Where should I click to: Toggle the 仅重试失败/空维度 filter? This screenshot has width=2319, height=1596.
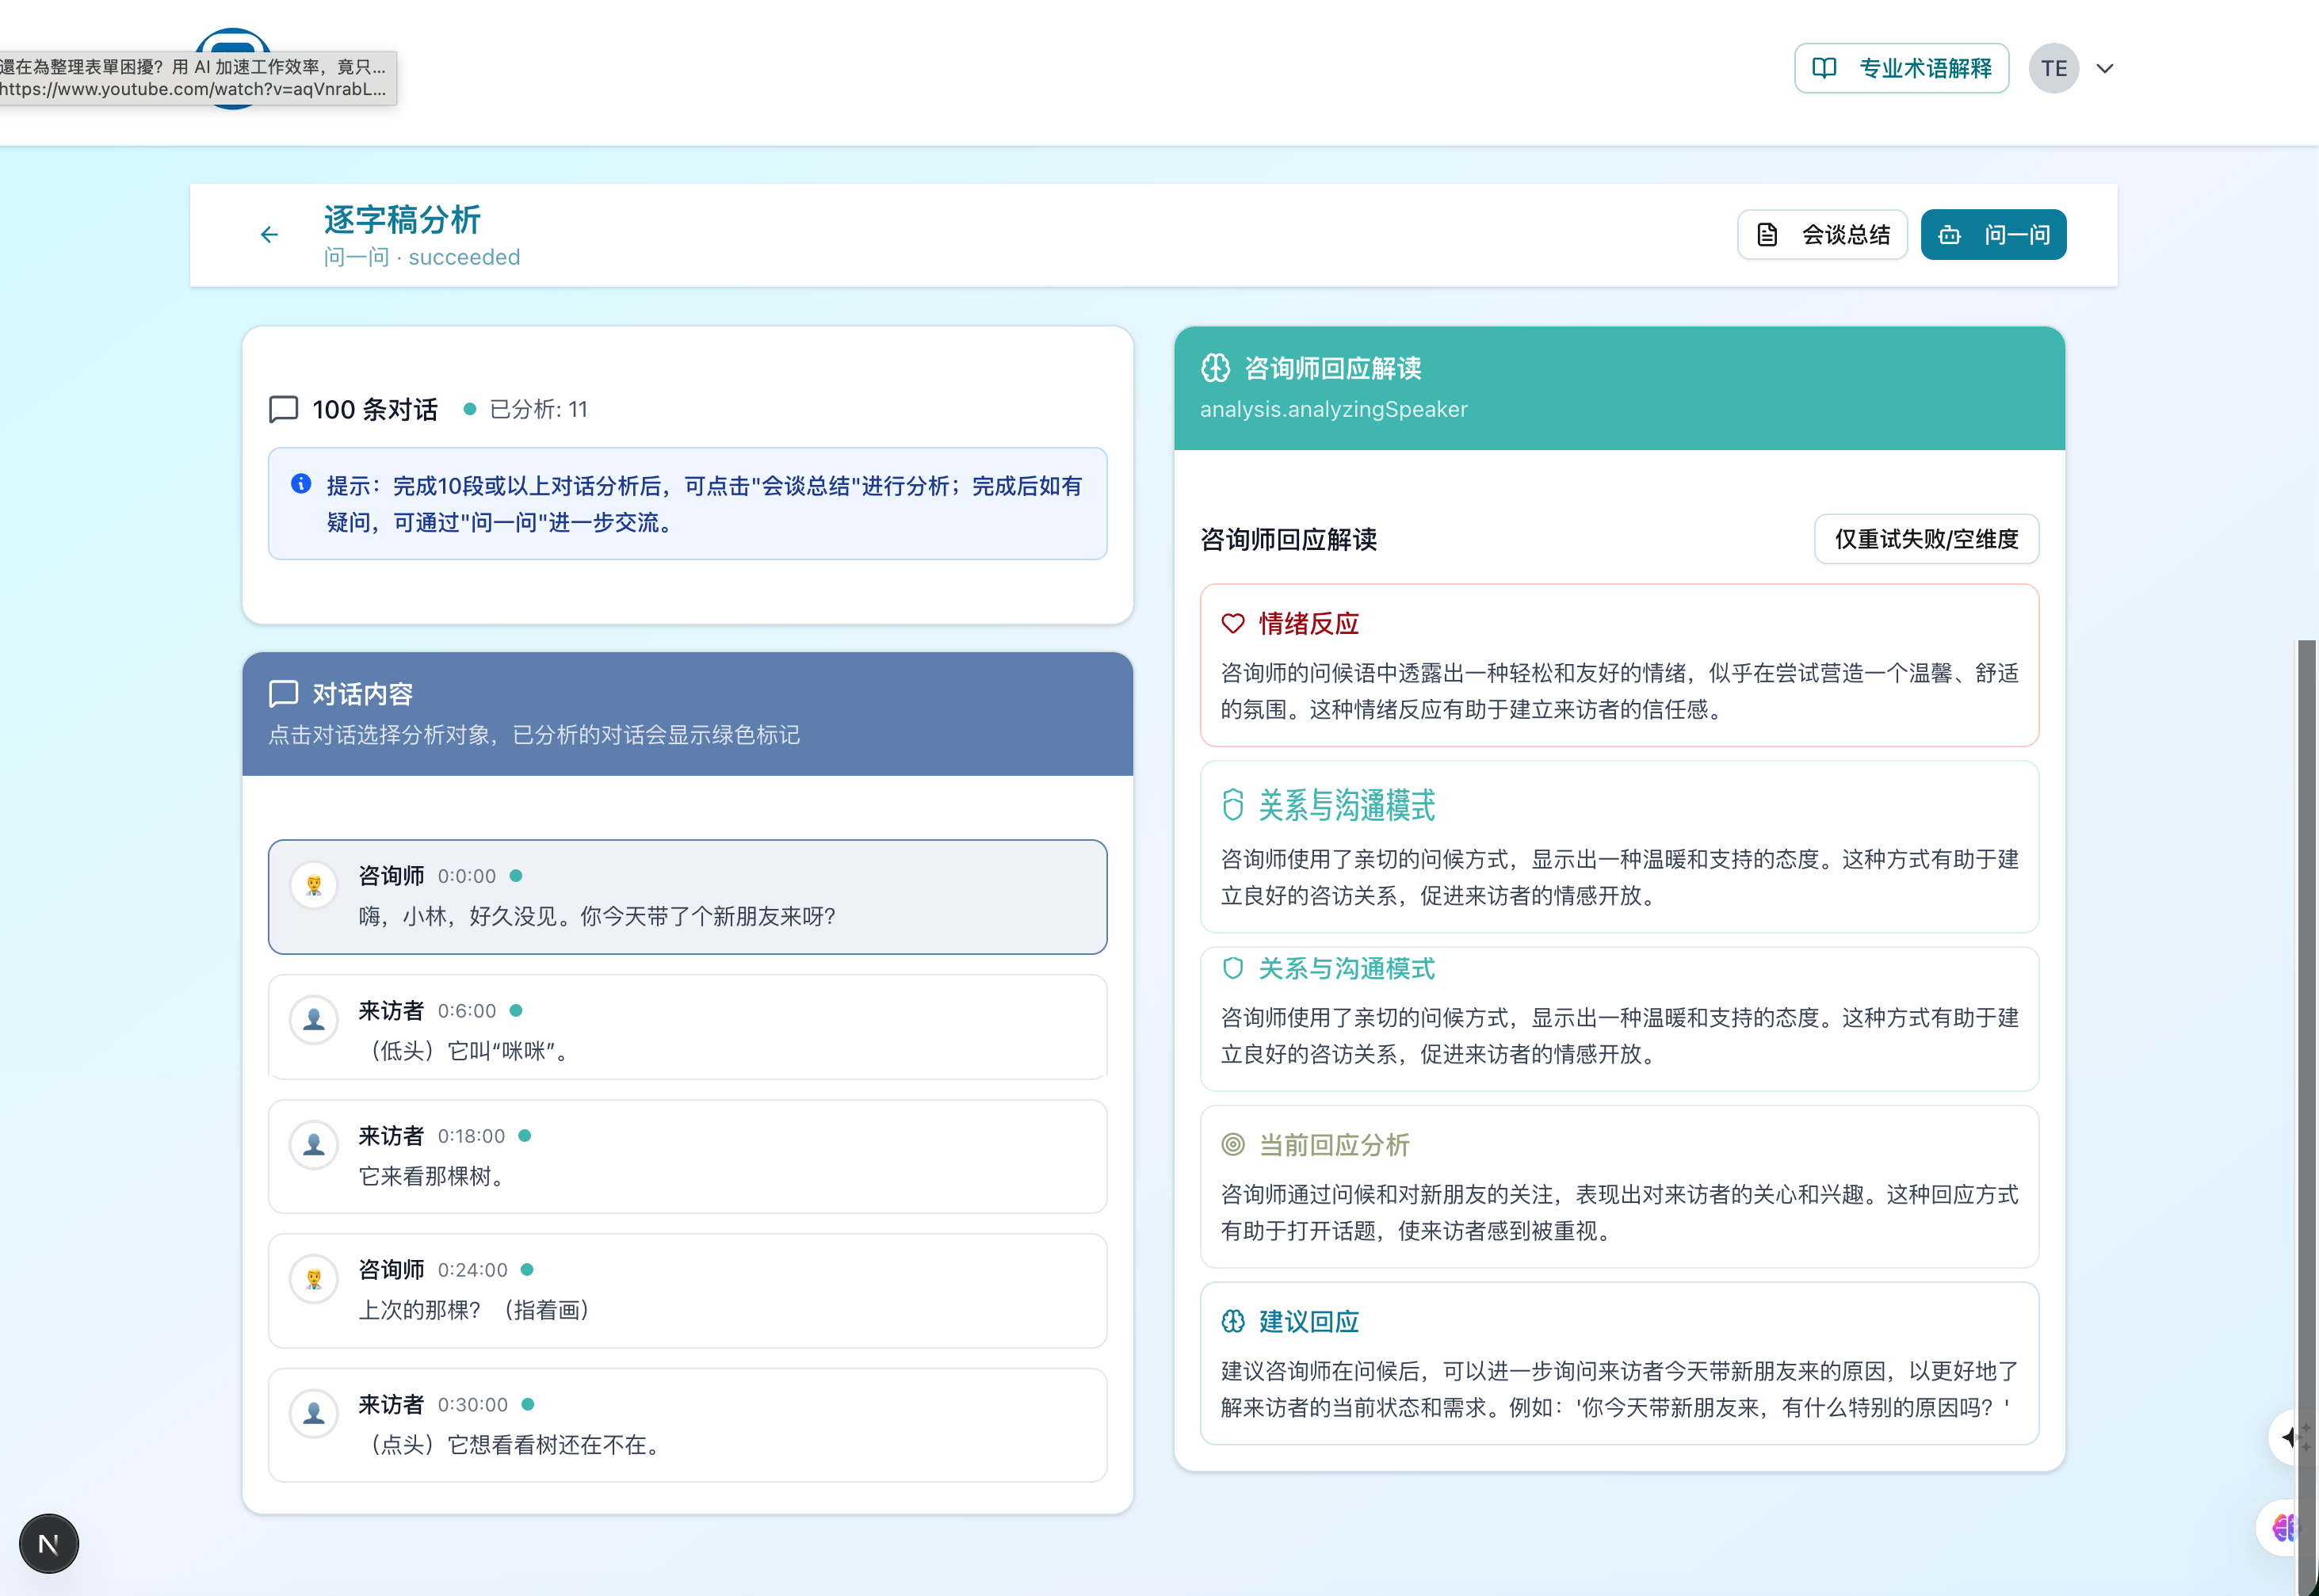(1925, 539)
